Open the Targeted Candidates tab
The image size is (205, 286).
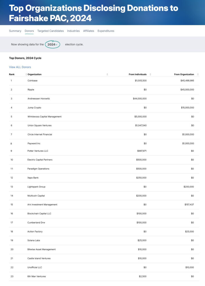[x=50, y=31]
